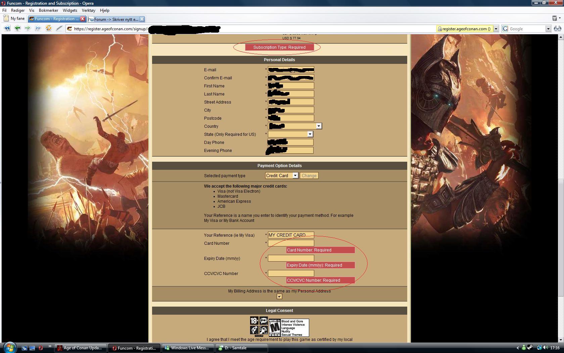The height and width of the screenshot is (353, 564).
Task: Open the Hjelp menu
Action: pos(105,10)
